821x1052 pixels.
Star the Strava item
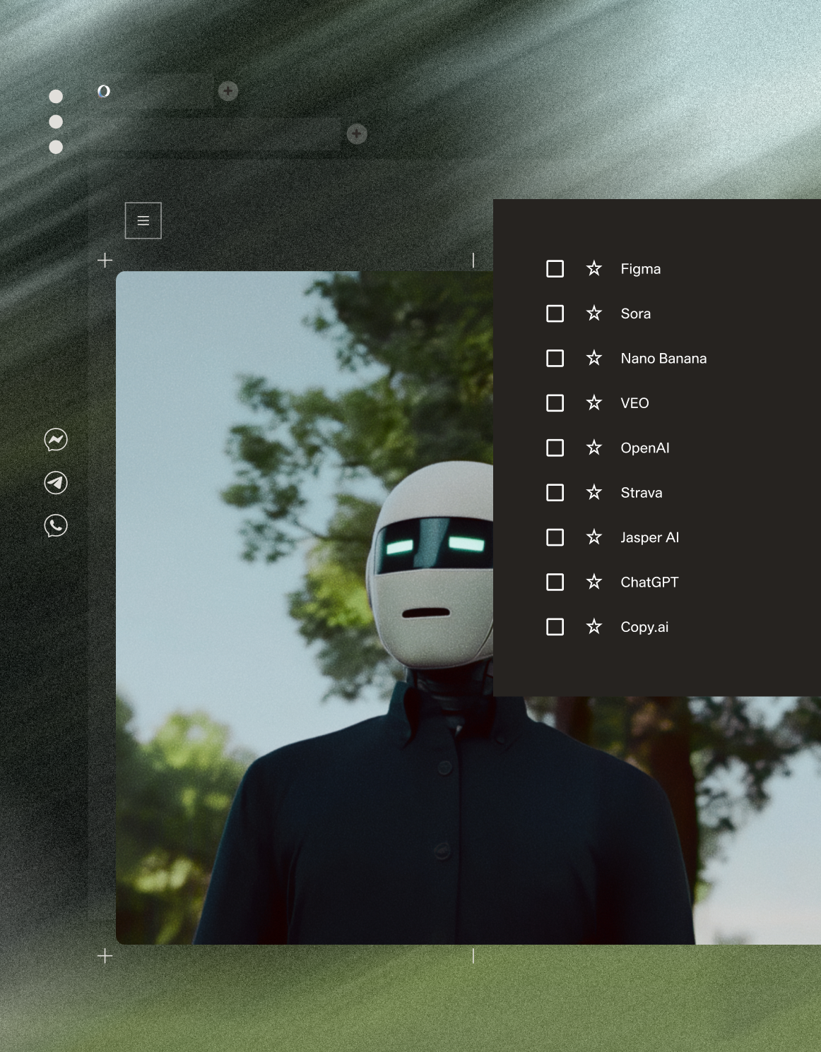click(x=594, y=492)
